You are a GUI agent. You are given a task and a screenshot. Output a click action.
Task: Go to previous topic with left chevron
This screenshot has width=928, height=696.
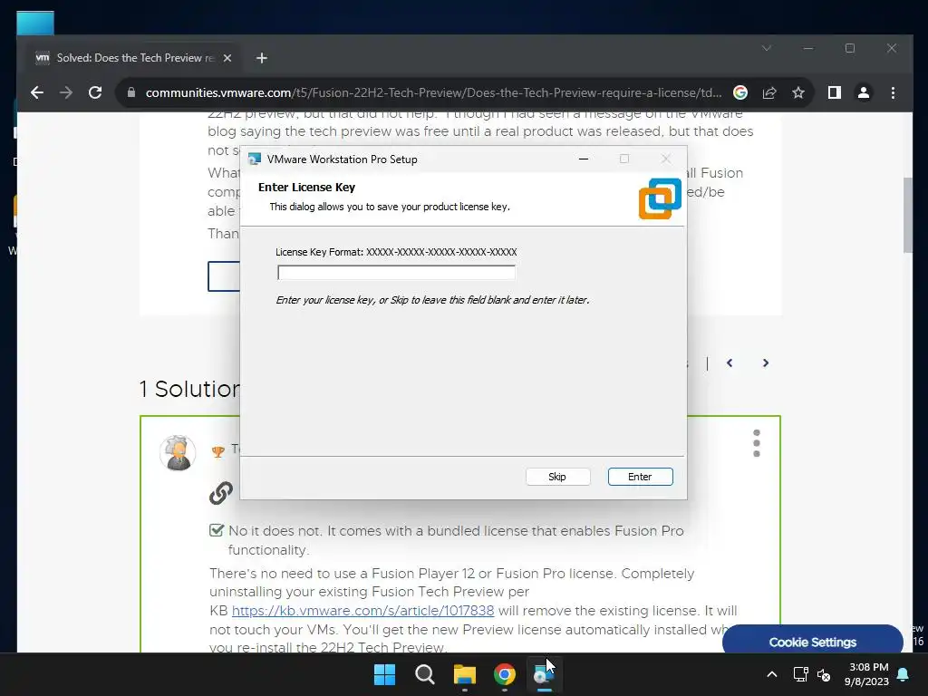tap(730, 362)
